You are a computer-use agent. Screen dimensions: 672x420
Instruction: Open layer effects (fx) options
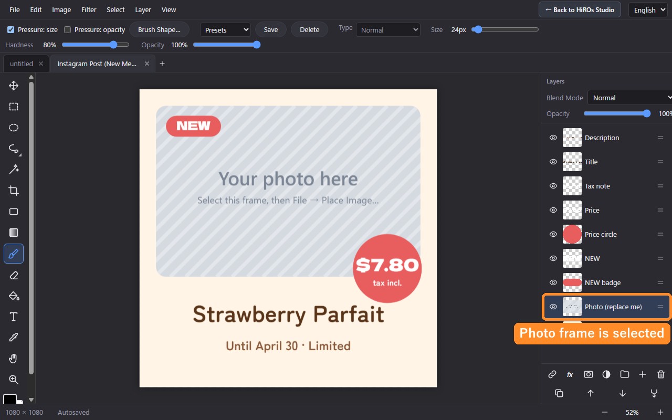(570, 374)
